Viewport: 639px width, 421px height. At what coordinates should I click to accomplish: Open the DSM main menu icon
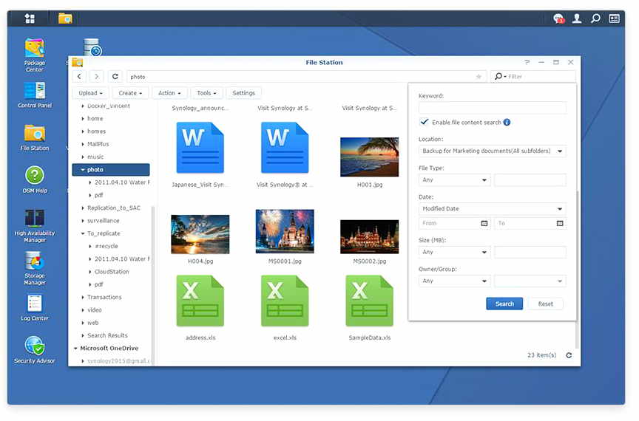30,18
